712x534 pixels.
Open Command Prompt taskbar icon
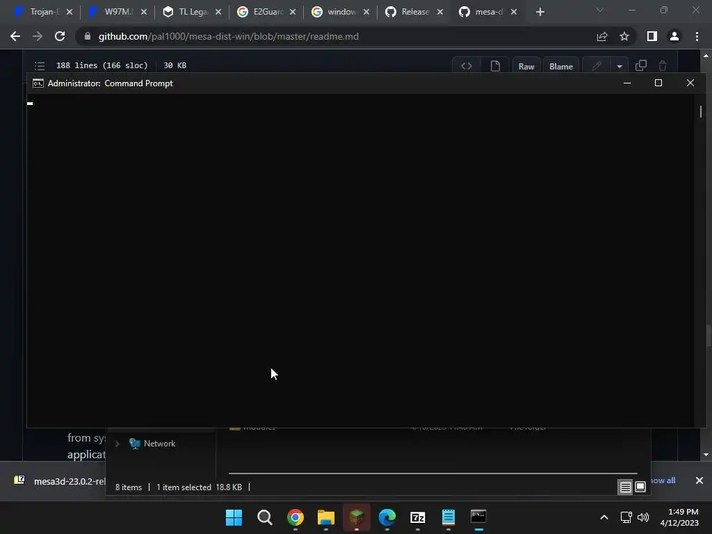coord(478,517)
